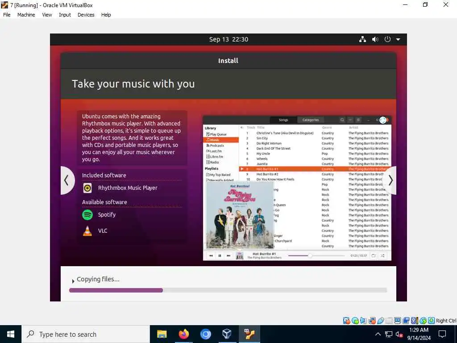This screenshot has height=343, width=457.
Task: Open Firefox from the taskbar
Action: [x=183, y=334]
